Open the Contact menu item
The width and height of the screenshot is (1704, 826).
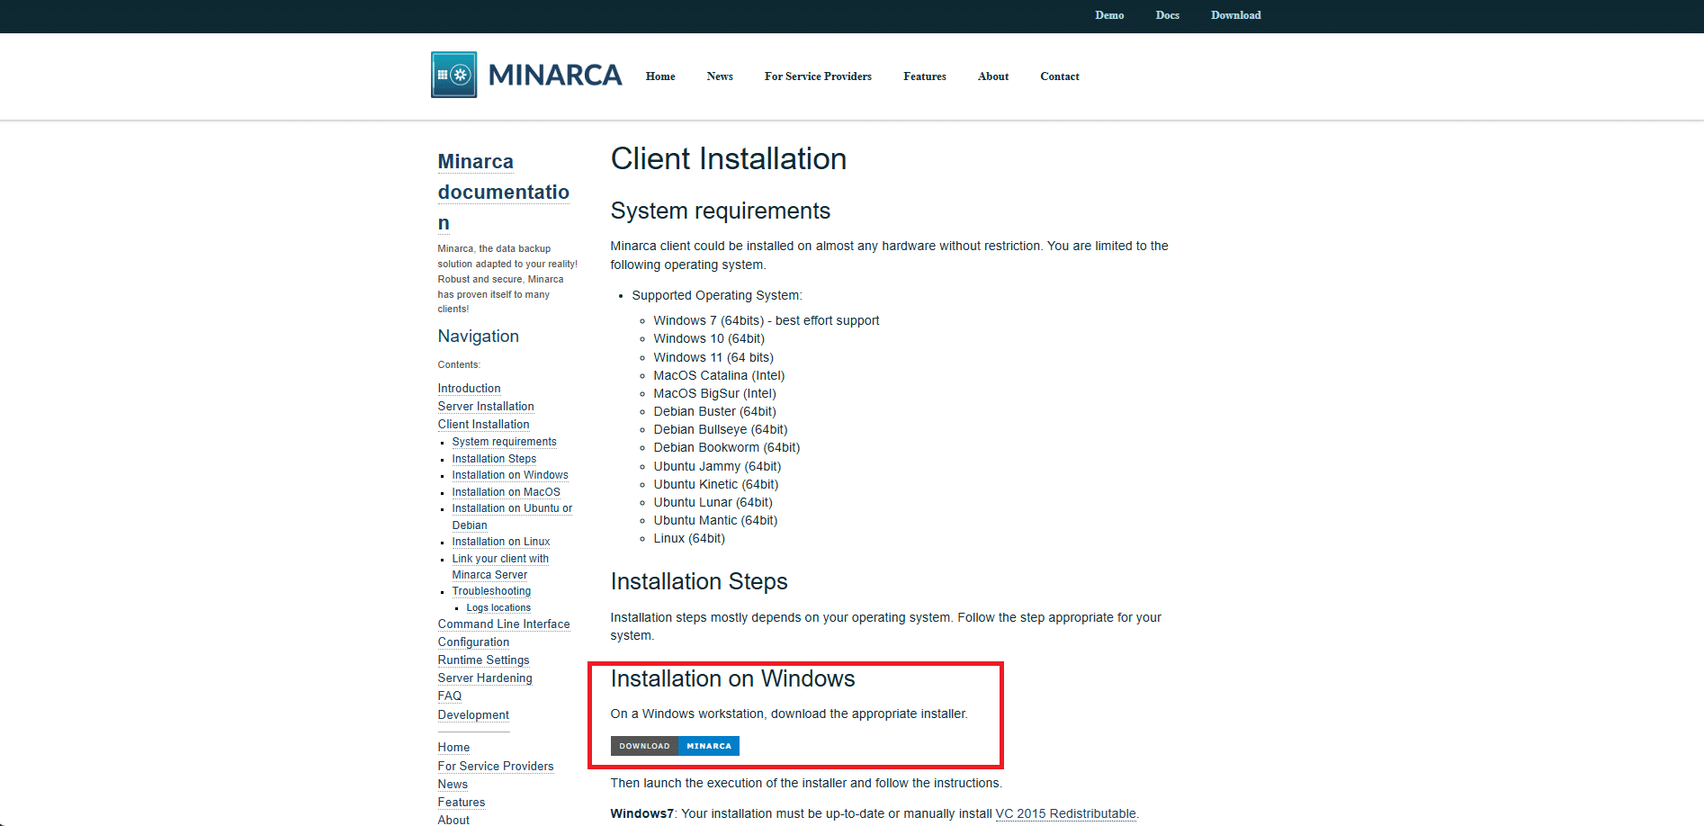pos(1060,76)
